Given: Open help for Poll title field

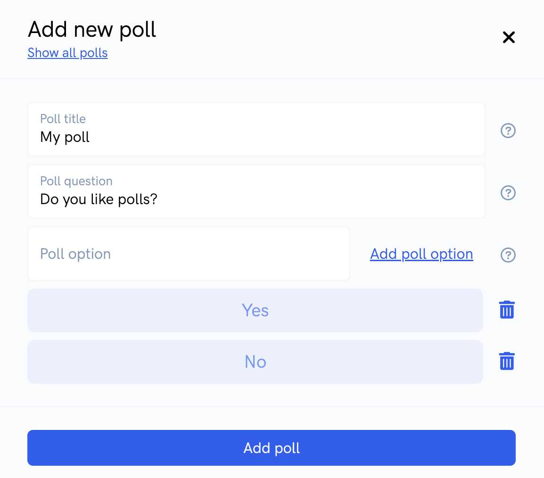Looking at the screenshot, I should [x=508, y=131].
